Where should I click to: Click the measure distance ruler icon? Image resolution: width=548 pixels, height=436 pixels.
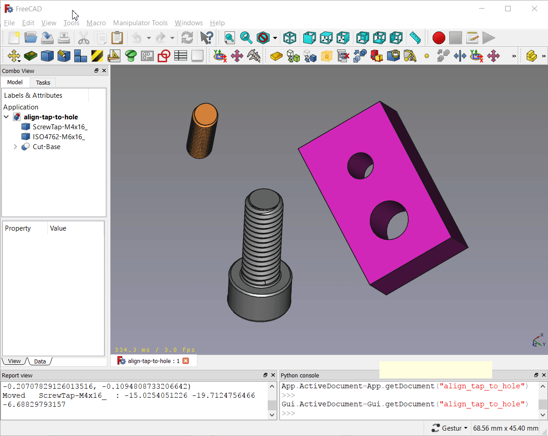click(x=415, y=37)
